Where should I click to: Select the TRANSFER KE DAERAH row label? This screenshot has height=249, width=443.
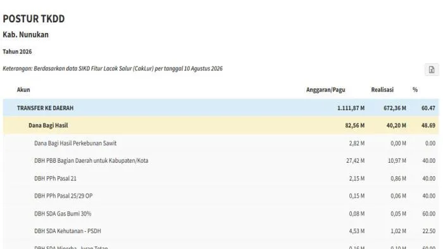[x=45, y=108]
